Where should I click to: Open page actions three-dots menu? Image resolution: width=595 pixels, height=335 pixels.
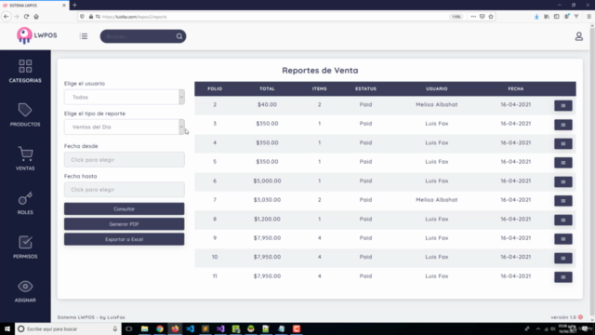pyautogui.click(x=473, y=17)
